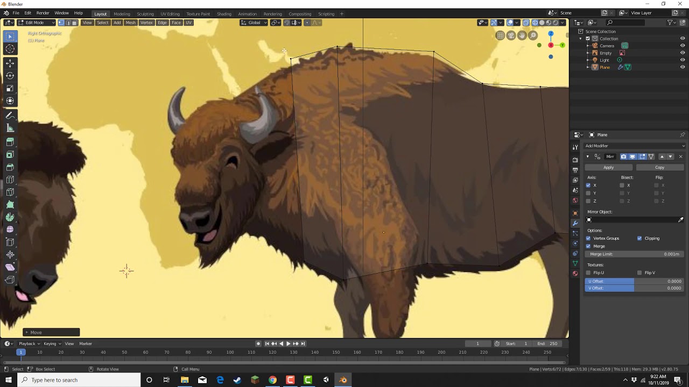The image size is (689, 387).
Task: Open Render properties tab
Action: pos(575,160)
